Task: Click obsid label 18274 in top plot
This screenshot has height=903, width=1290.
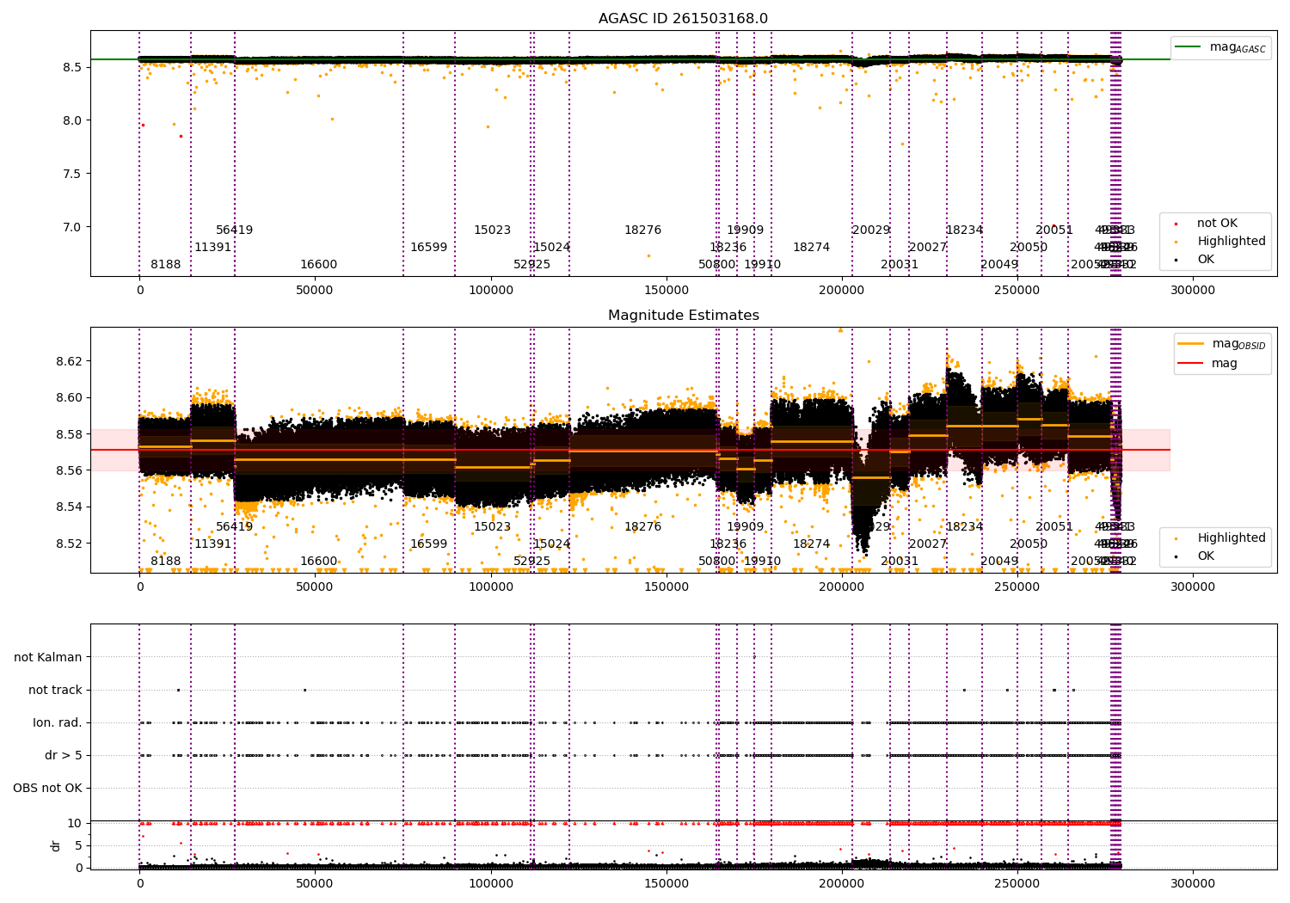Action: click(811, 248)
